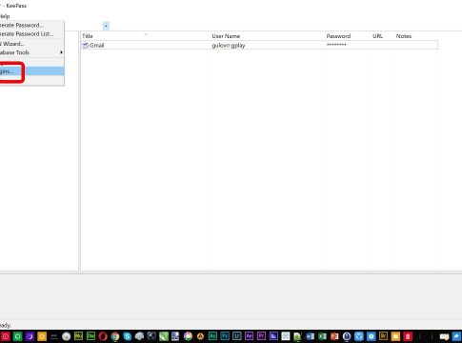Image resolution: width=462 pixels, height=343 pixels.
Task: Open the Help menu
Action: tap(5, 16)
